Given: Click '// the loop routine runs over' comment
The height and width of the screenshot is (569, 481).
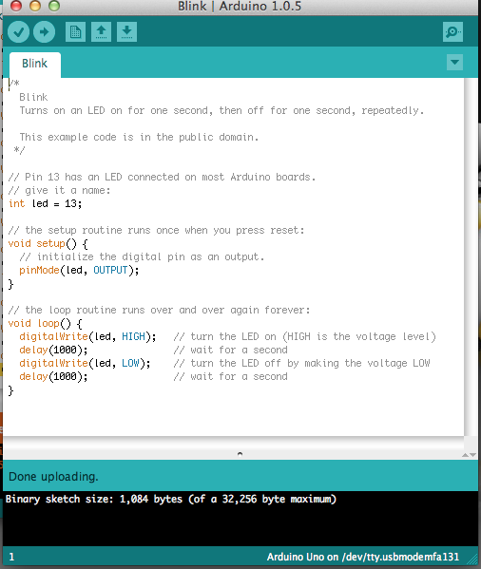Looking at the screenshot, I should click(159, 310).
